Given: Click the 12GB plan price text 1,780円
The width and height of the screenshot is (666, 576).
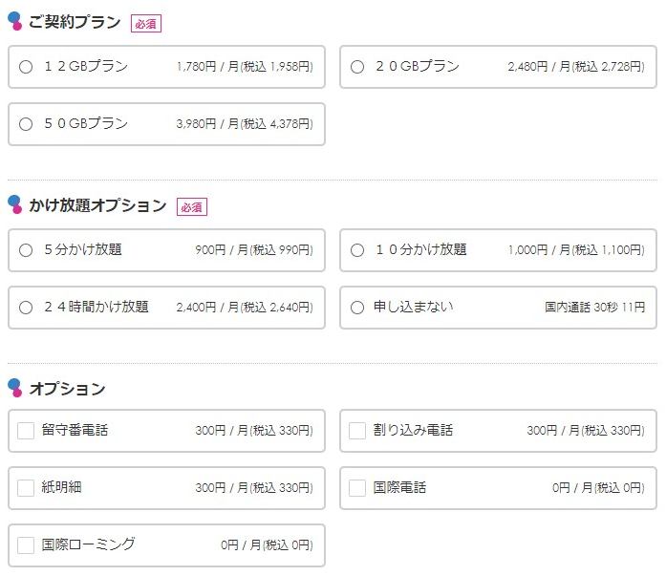Looking at the screenshot, I should pyautogui.click(x=198, y=67).
